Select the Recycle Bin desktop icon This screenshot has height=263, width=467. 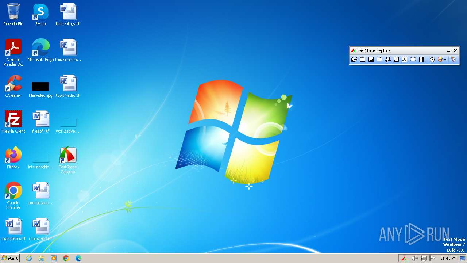[13, 15]
